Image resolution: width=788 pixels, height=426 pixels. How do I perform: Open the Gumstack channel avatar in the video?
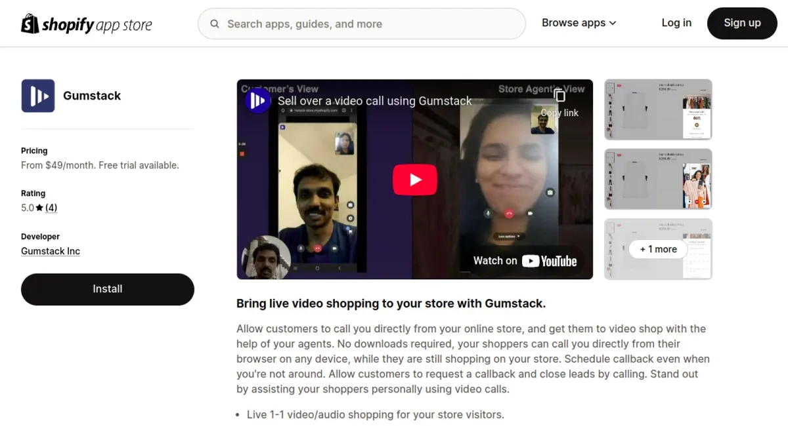pos(258,100)
